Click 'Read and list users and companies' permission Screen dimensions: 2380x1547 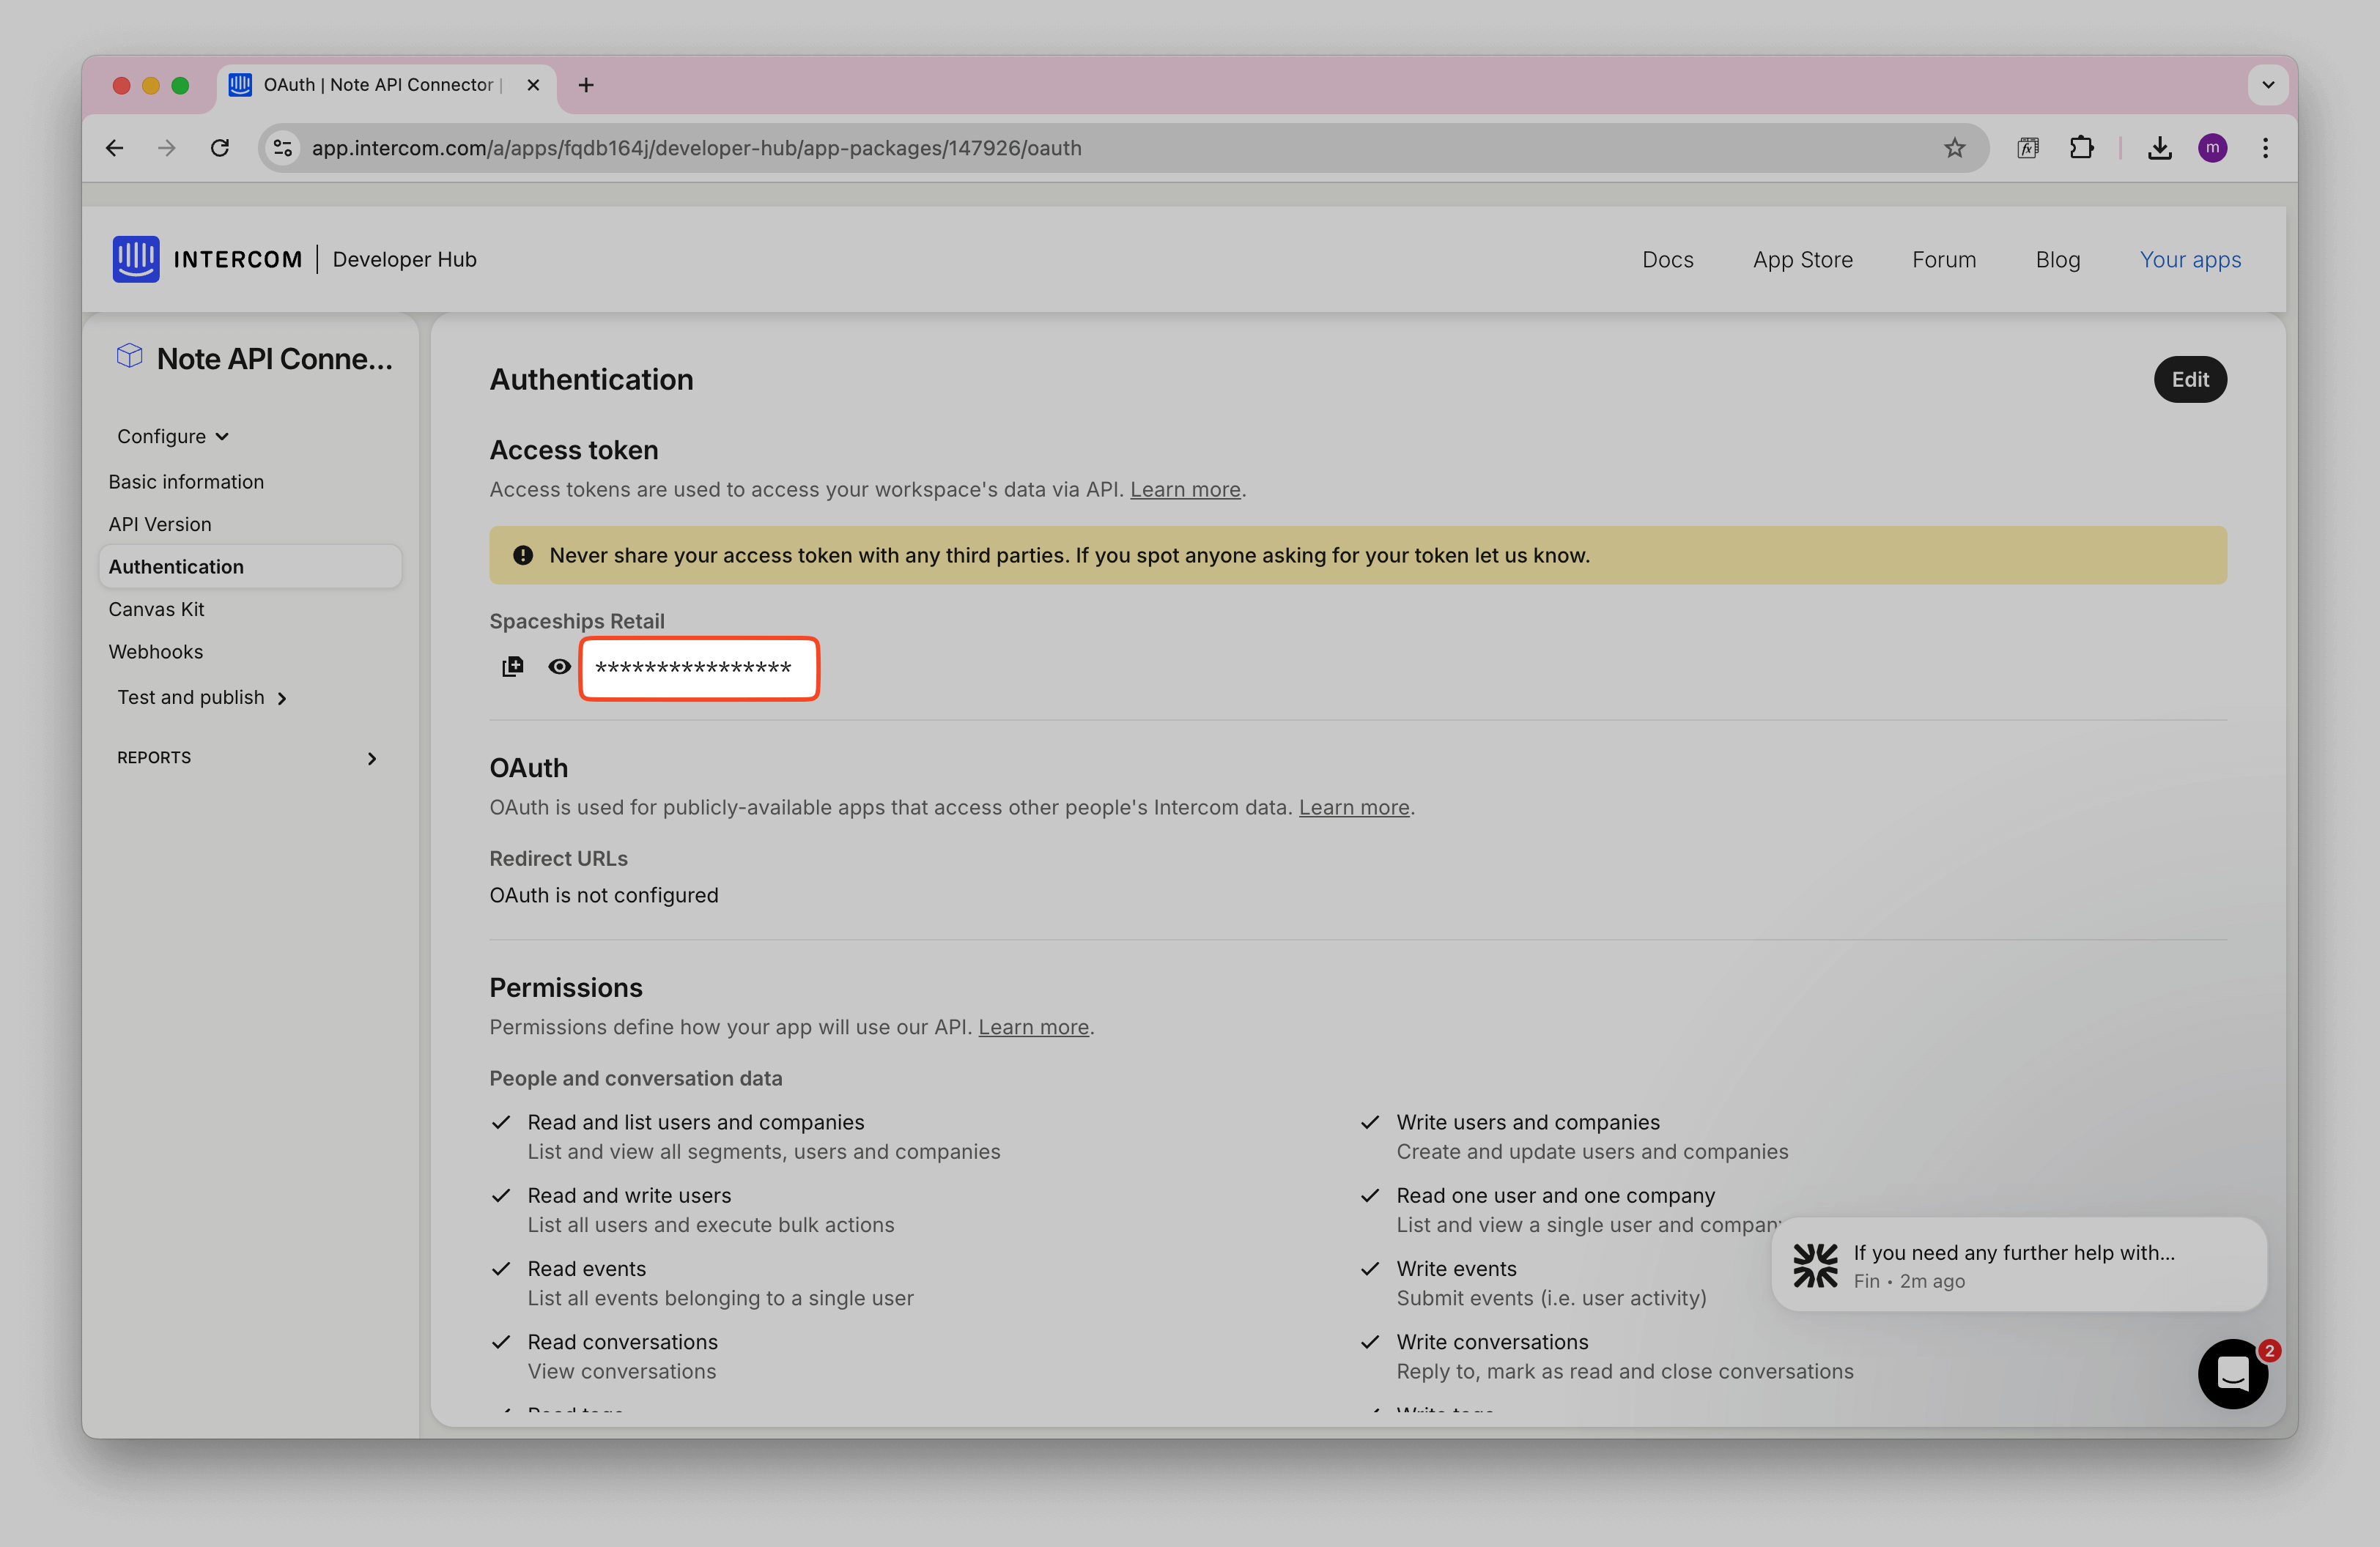coord(695,1122)
